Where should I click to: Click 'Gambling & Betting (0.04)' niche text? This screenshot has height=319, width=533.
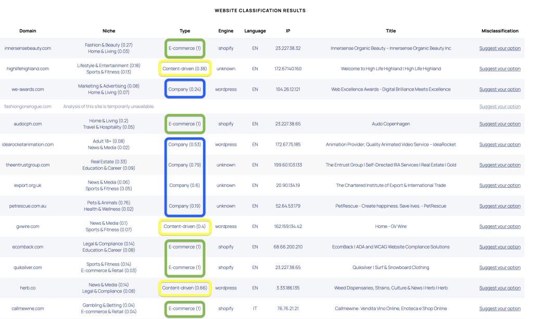[x=109, y=305]
